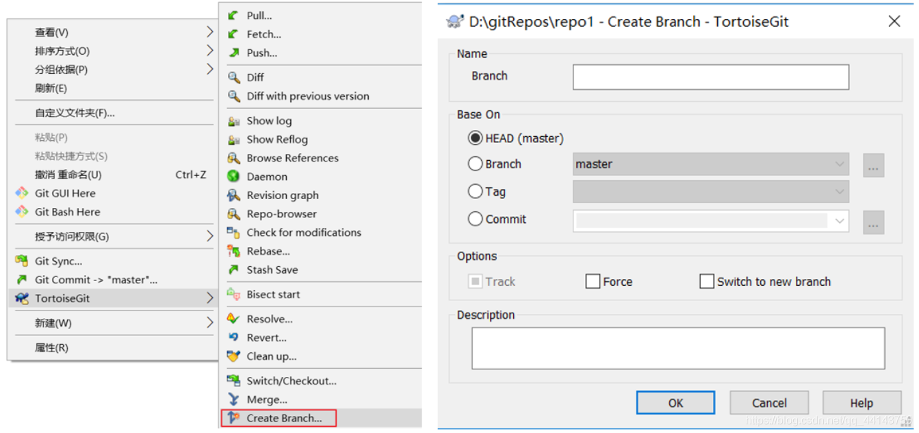Toggle the Track checkbox
Screen dimensions: 919x433
click(x=475, y=281)
